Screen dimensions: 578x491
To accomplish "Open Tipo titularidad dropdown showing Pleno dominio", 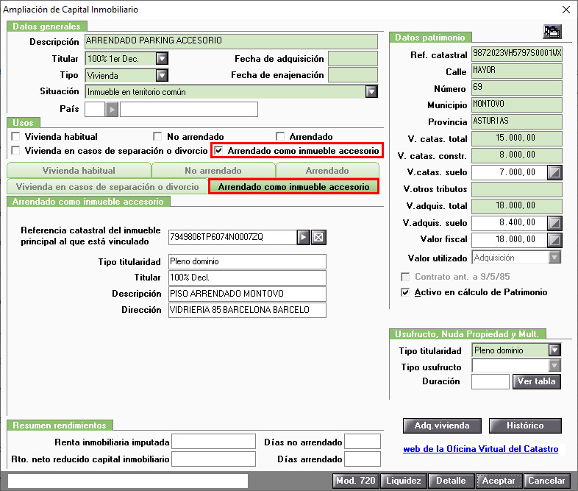I will coord(554,350).
